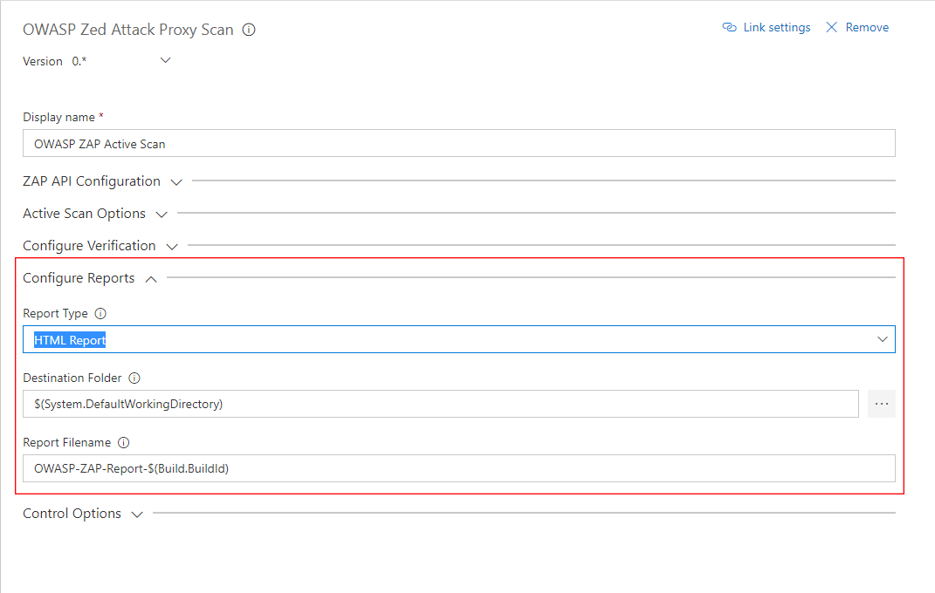Image resolution: width=935 pixels, height=593 pixels.
Task: Click the Link settings link
Action: 777,27
